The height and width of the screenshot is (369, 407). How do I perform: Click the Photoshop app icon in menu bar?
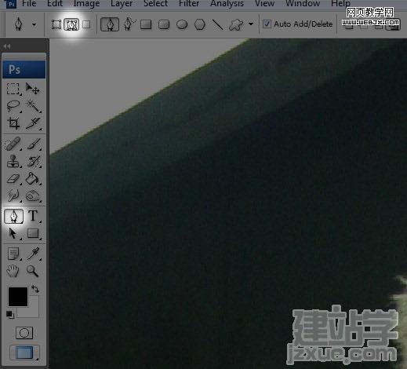11,4
